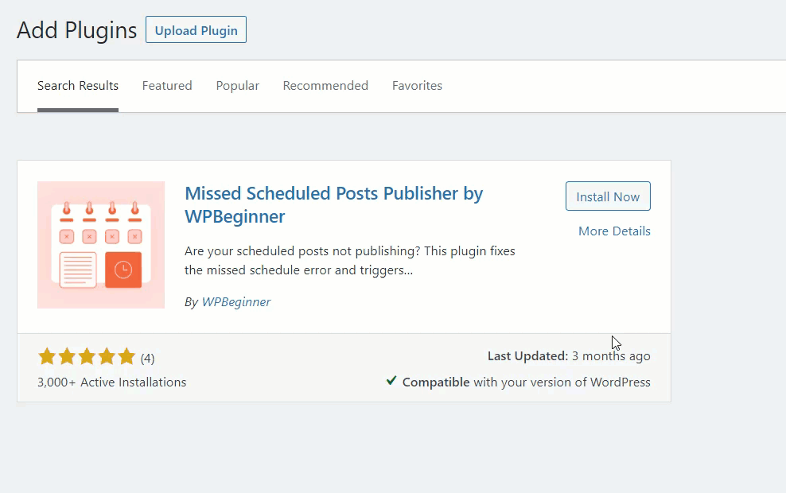Image resolution: width=786 pixels, height=493 pixels.
Task: Visit the WPBeginner author link
Action: pyautogui.click(x=236, y=301)
